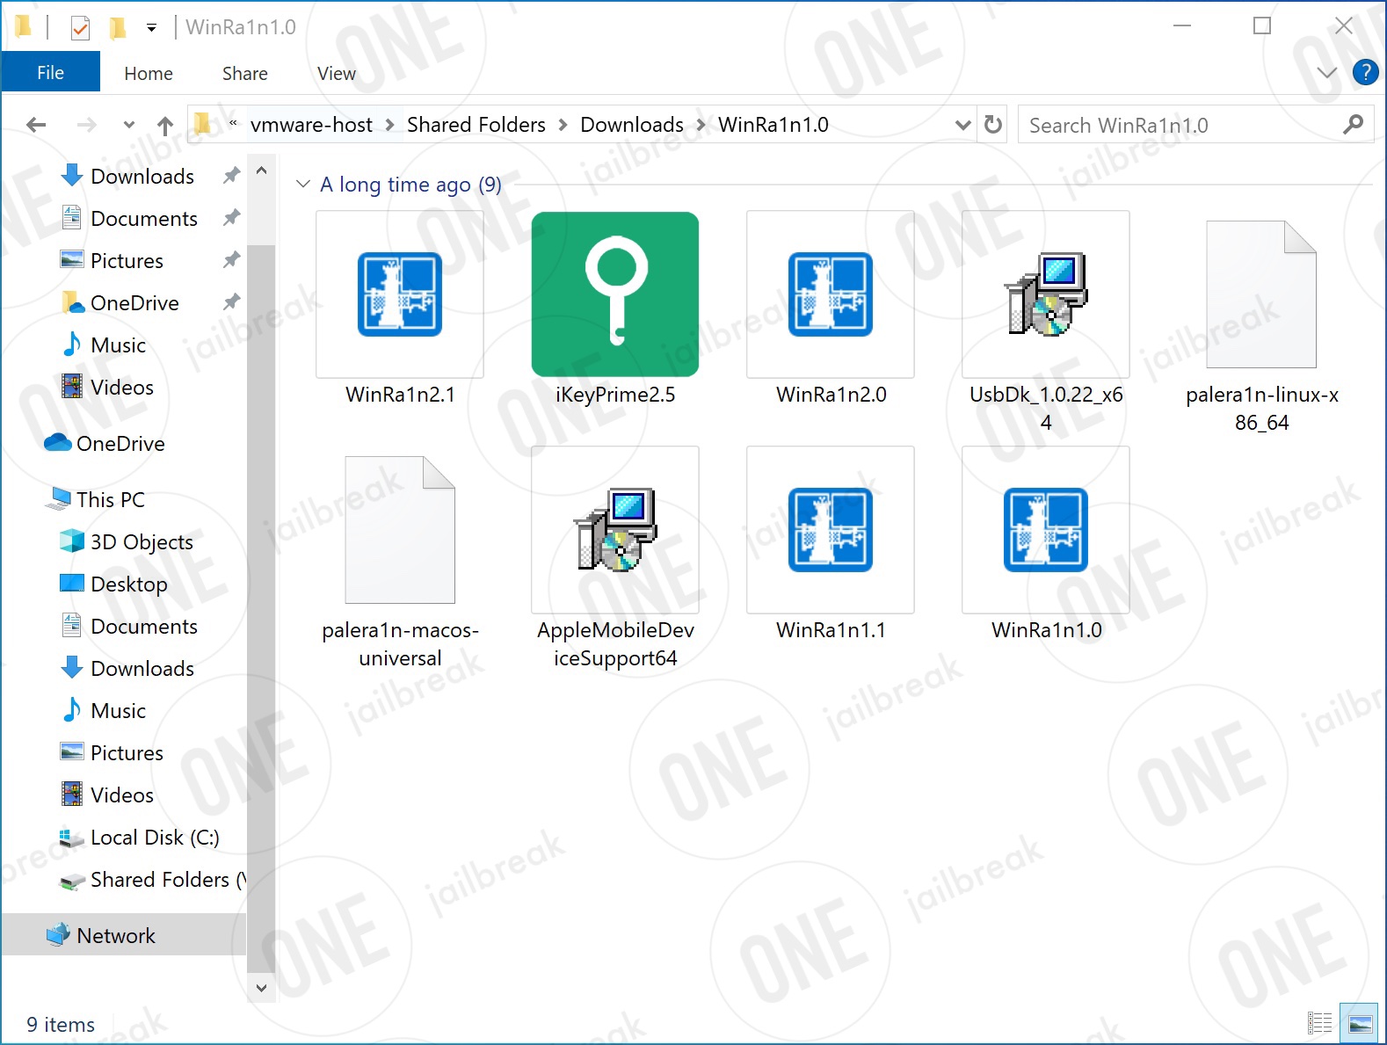The image size is (1387, 1045).
Task: Open Downloads under This PC
Action: click(x=142, y=669)
